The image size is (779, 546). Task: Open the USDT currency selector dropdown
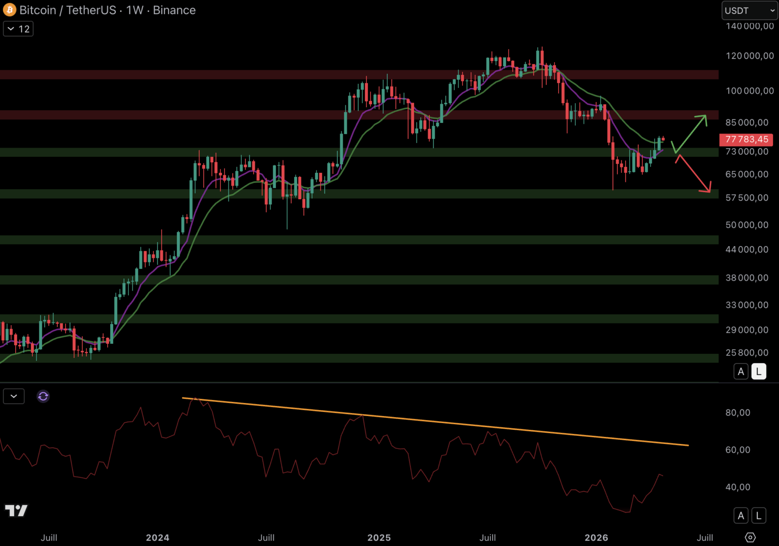pos(749,10)
